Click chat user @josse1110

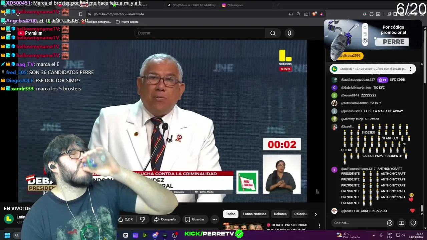pyautogui.click(x=350, y=211)
